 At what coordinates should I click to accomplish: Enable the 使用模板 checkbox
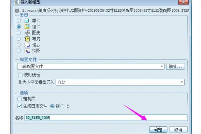coord(20,75)
